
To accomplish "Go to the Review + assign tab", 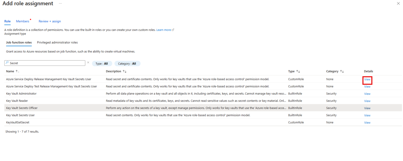I will click(x=49, y=21).
